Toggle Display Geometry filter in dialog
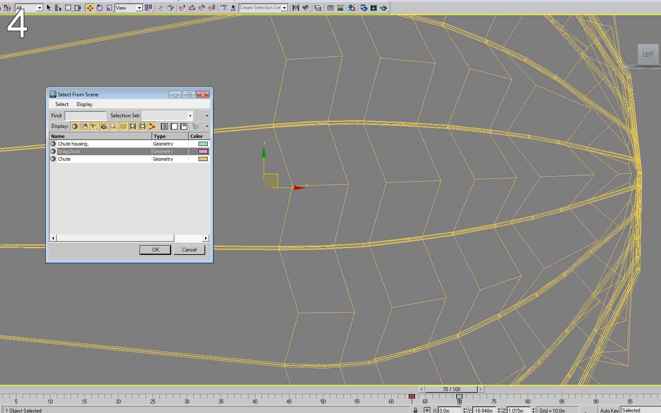Image resolution: width=661 pixels, height=413 pixels. click(x=75, y=126)
